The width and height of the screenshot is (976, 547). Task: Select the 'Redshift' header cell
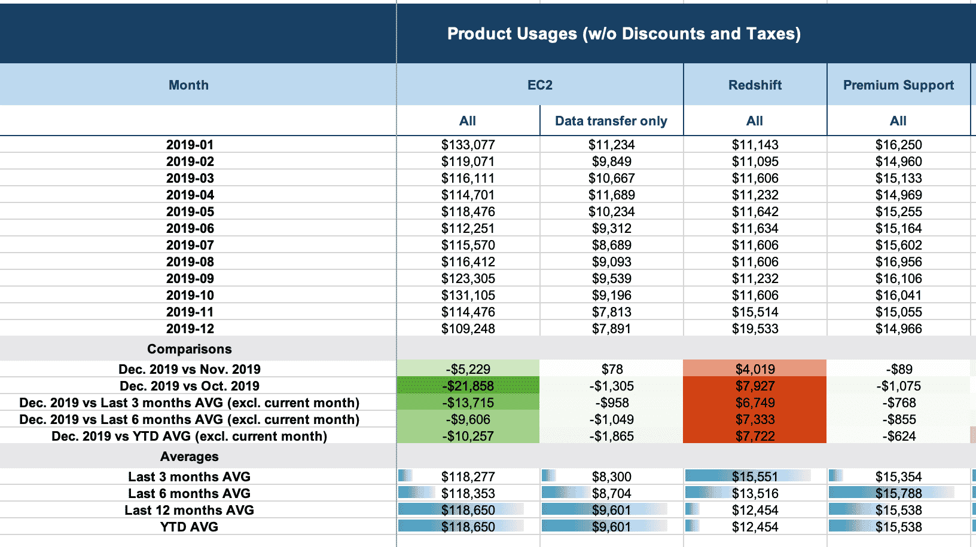[755, 85]
